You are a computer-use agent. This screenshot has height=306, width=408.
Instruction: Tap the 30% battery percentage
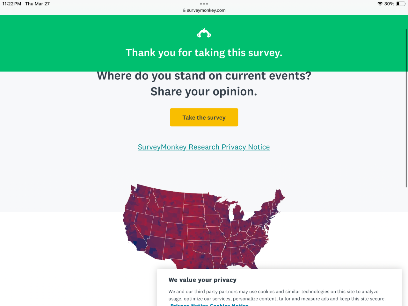pyautogui.click(x=389, y=4)
